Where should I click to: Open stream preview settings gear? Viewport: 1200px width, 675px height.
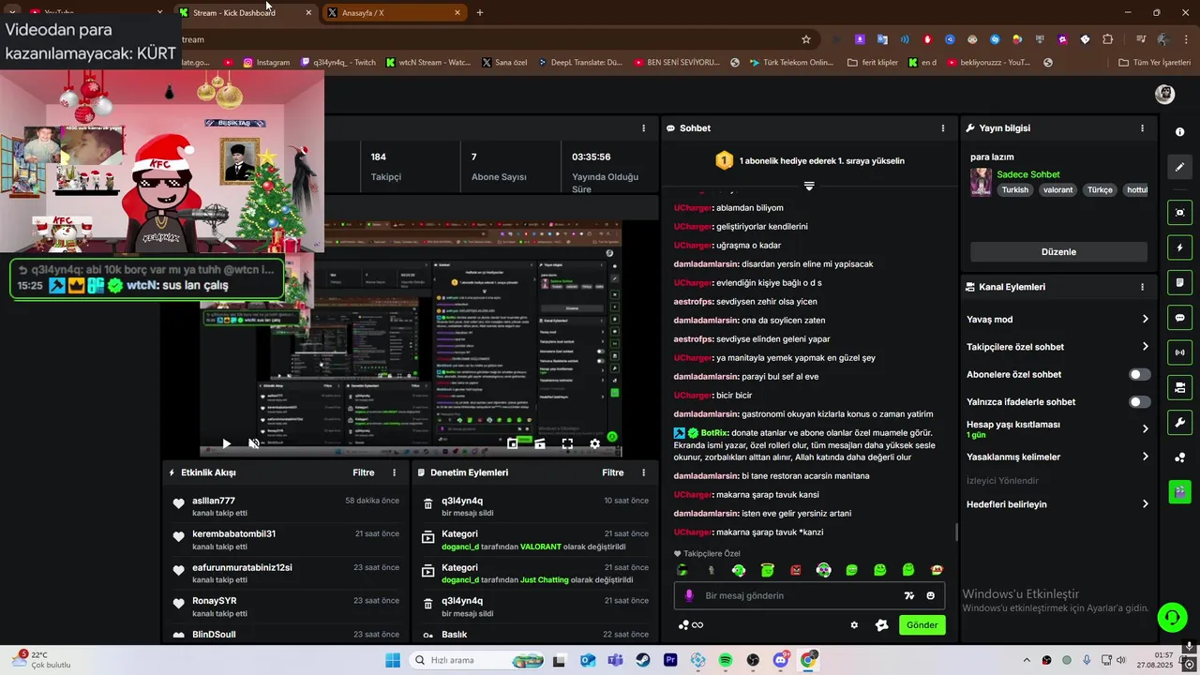594,443
